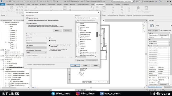Choose the 'Тип' radio option
172x96 pixels.
pyautogui.click(x=49, y=38)
